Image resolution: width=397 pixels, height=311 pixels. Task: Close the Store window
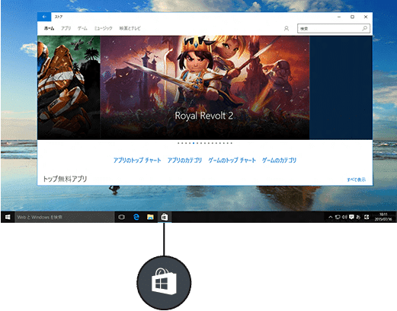click(x=366, y=17)
